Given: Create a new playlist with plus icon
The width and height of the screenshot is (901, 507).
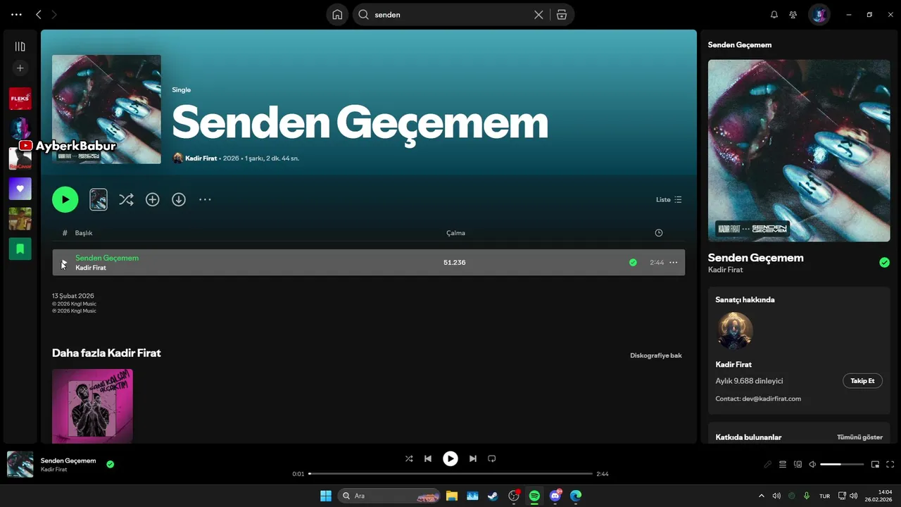Looking at the screenshot, I should [20, 68].
